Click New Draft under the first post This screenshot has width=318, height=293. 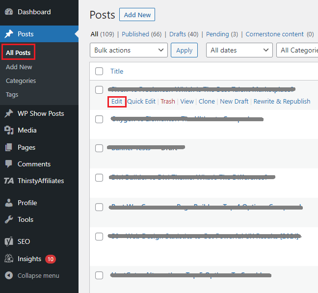[234, 101]
